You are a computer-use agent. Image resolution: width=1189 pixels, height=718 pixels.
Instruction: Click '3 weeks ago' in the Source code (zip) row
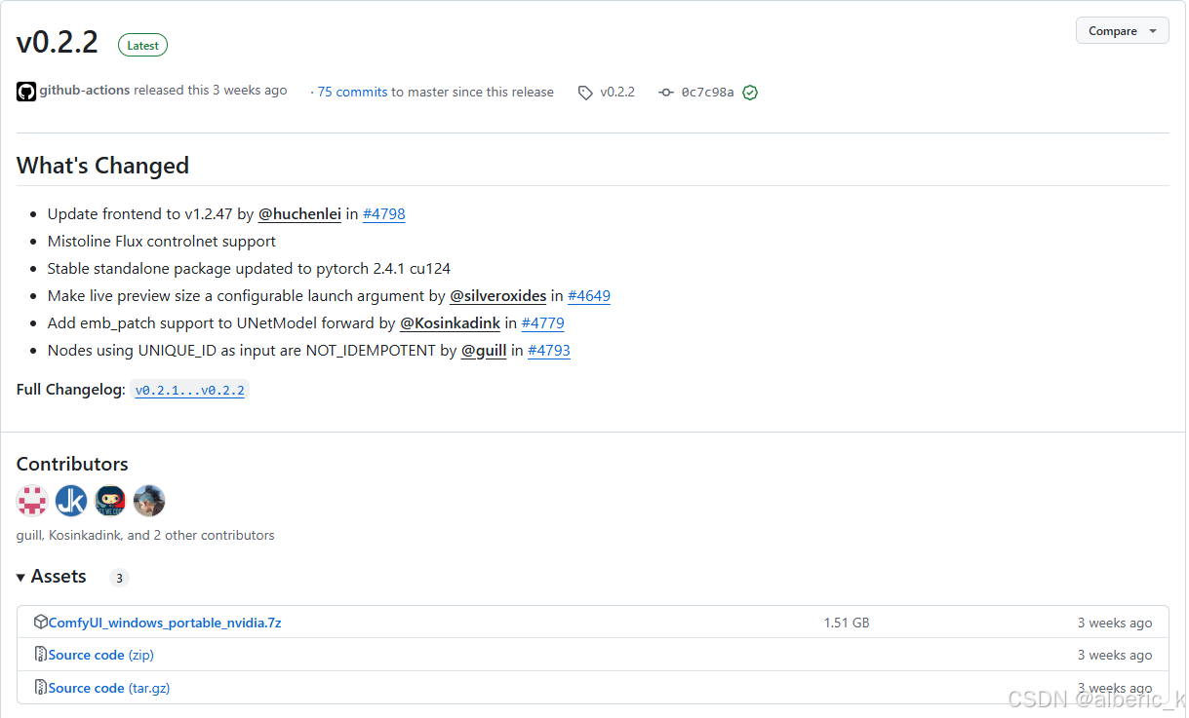pyautogui.click(x=1115, y=655)
